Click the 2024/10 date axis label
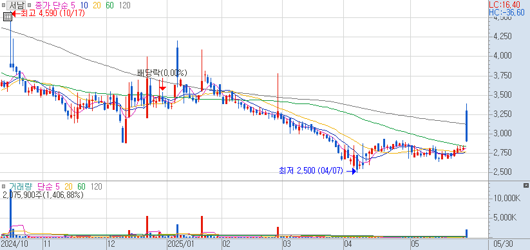Viewport: 530px width, 250px height. [x=14, y=244]
